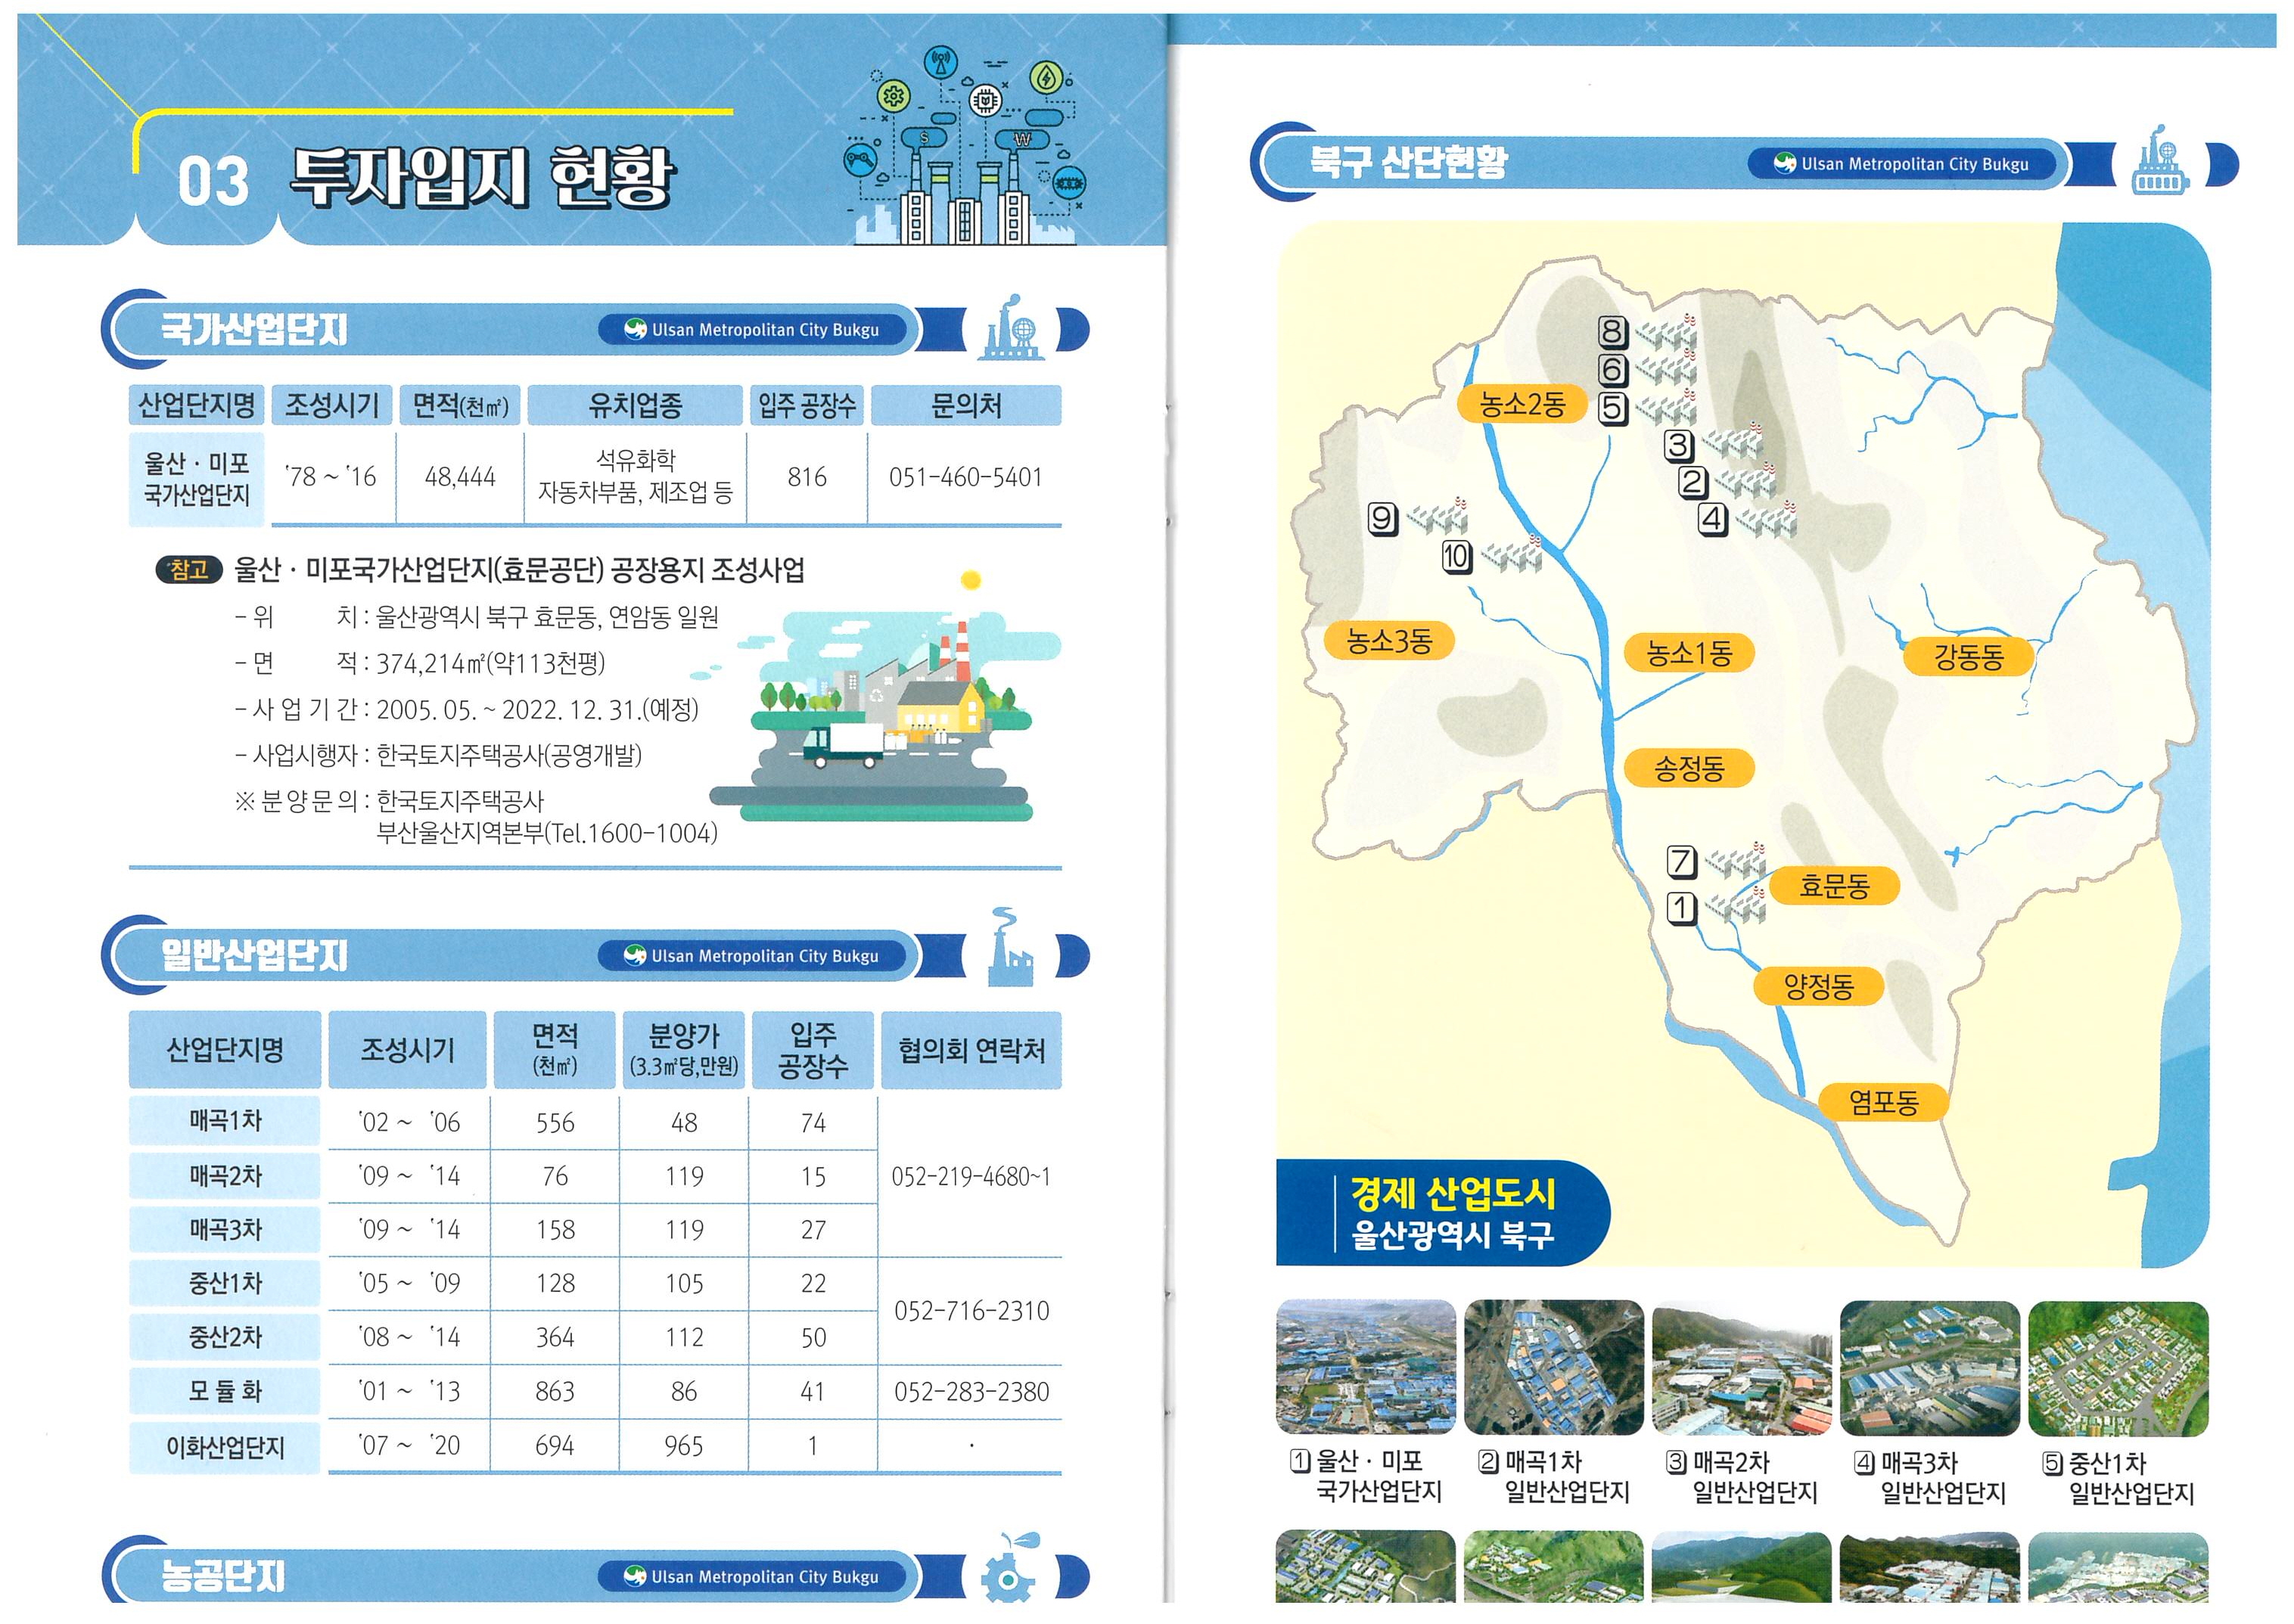2294x1624 pixels.
Task: Open the 중산1차 일반산업단지 photo thumbnail
Action: (x=2117, y=1368)
